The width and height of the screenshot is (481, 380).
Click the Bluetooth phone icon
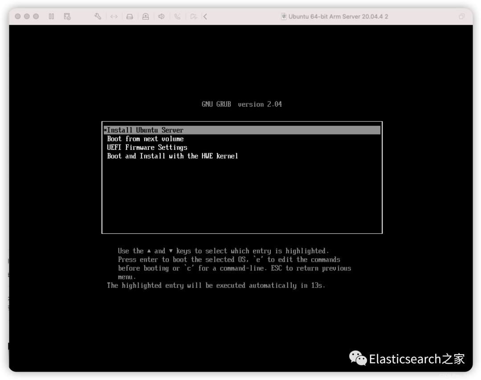178,16
